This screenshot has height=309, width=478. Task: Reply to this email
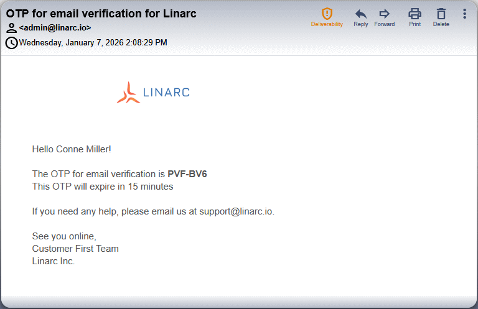pos(360,17)
